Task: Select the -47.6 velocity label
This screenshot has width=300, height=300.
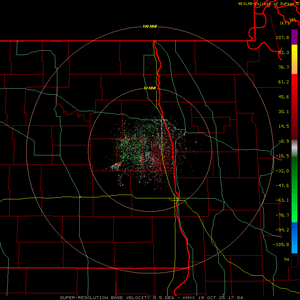Action: [282, 186]
